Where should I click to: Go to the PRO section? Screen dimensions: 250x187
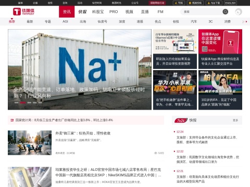click(114, 11)
